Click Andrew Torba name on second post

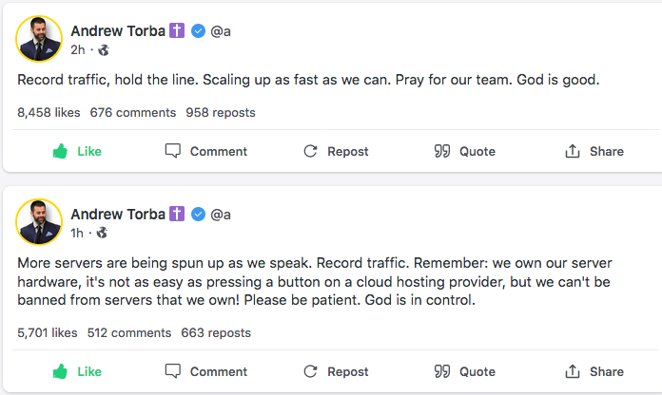[x=118, y=215]
